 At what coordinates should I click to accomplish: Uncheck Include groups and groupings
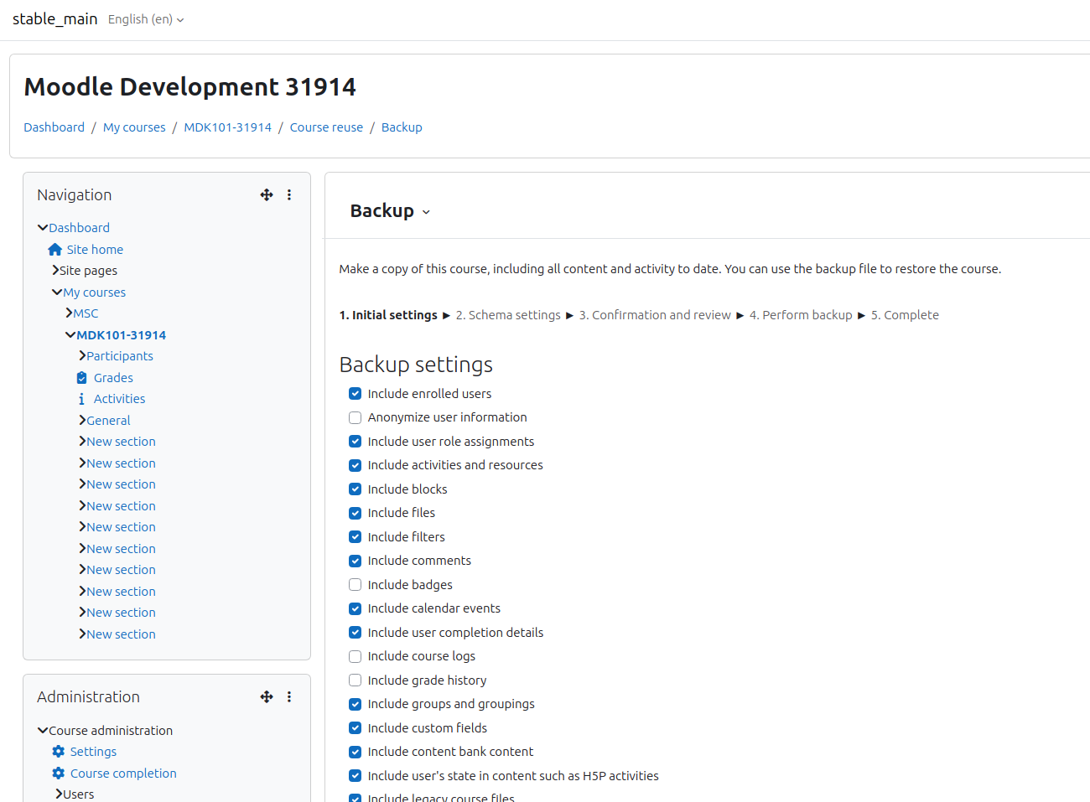(x=356, y=704)
